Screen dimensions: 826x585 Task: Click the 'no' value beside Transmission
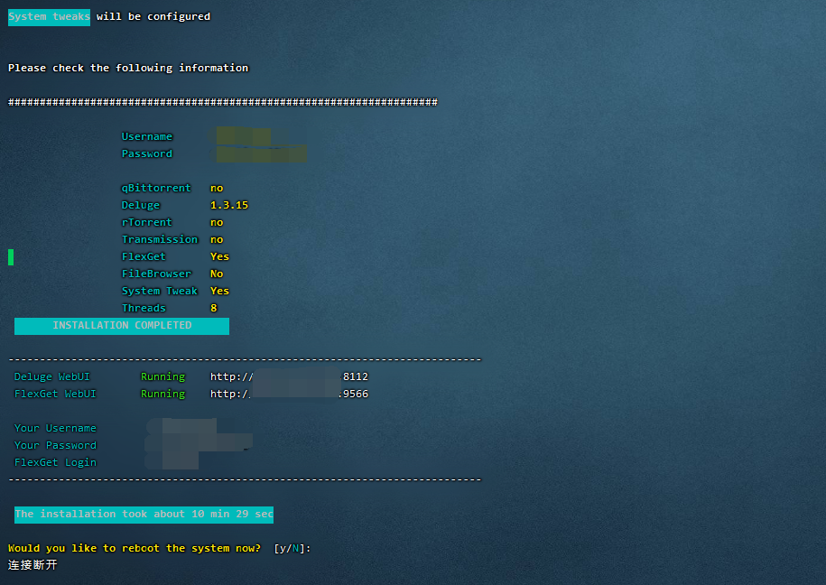click(217, 239)
